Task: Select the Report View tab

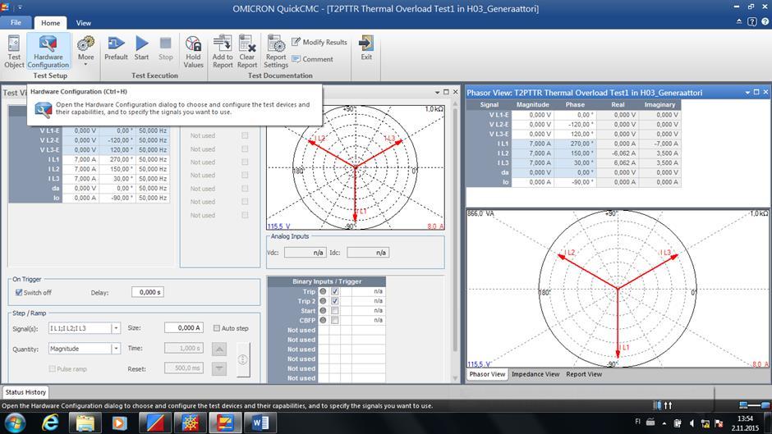Action: 584,374
